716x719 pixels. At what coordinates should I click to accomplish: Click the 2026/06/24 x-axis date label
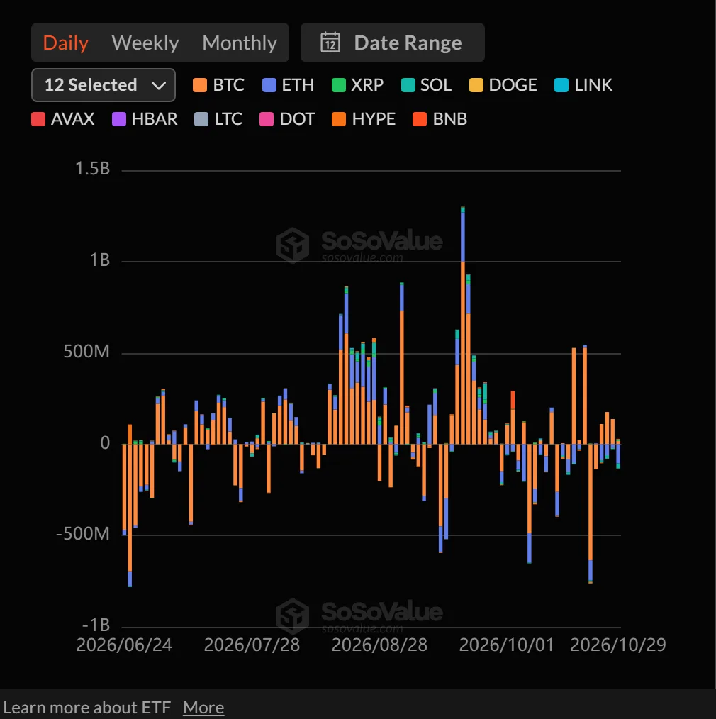124,645
